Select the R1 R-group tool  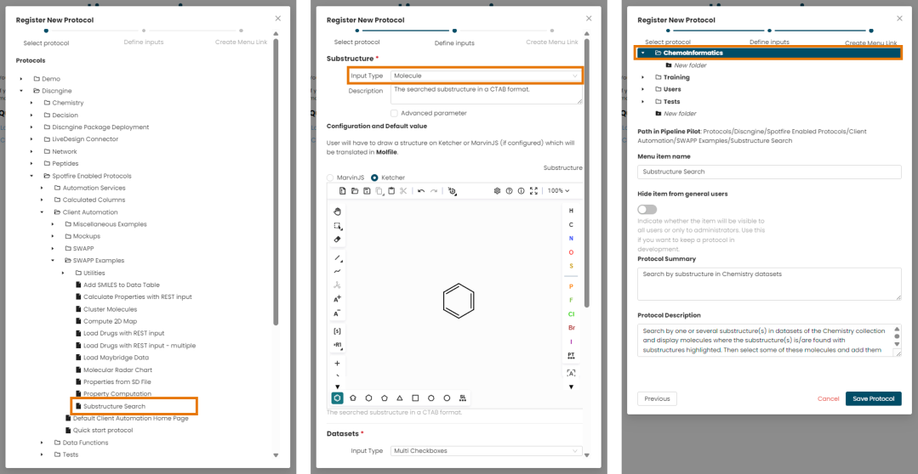click(x=337, y=345)
